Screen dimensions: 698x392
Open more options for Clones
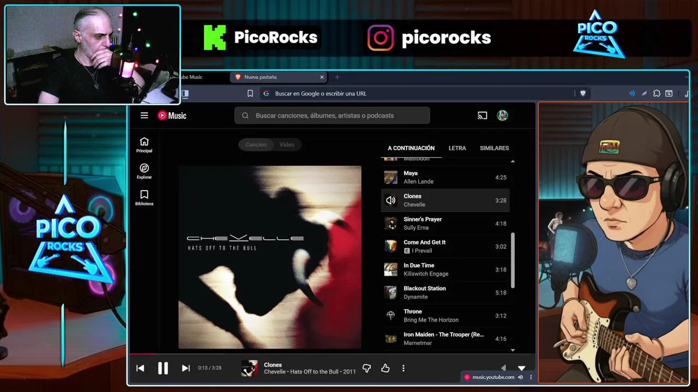coord(403,368)
